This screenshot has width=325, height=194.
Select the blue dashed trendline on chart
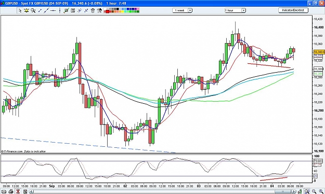pyautogui.click(x=88, y=145)
